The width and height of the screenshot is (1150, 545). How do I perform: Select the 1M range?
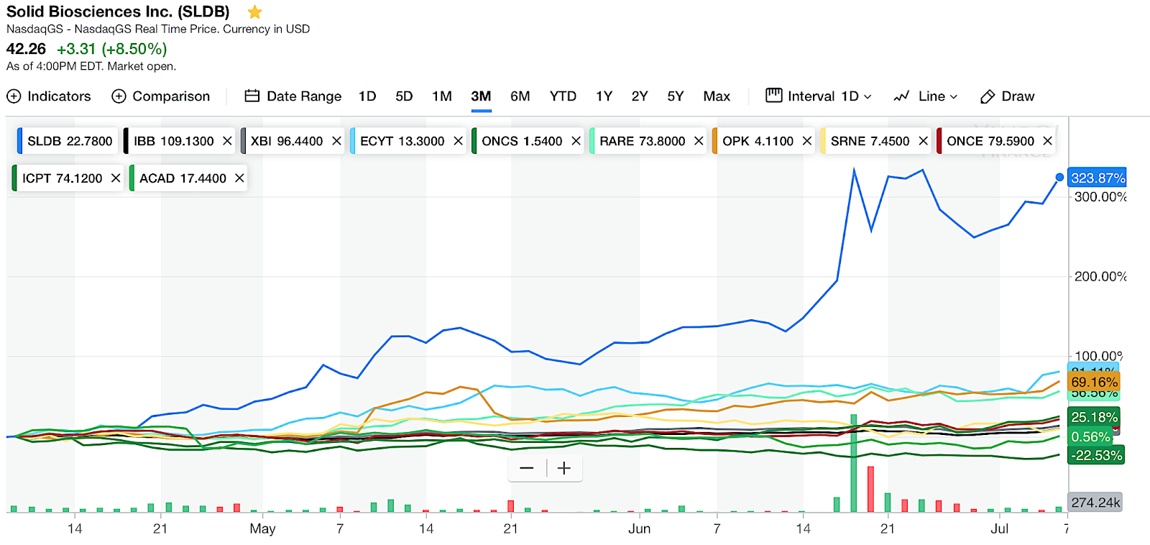tap(442, 96)
